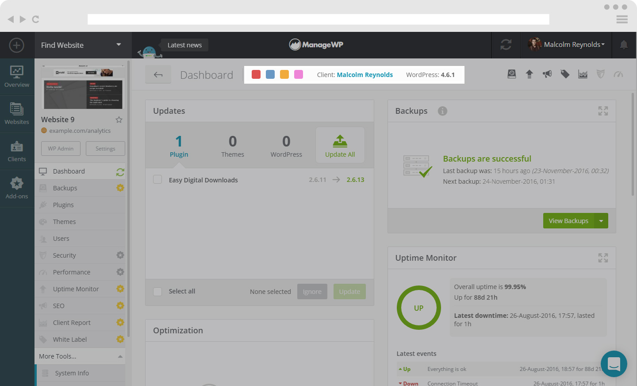This screenshot has height=386, width=637.
Task: Select Client Report in site menu
Action: (x=80, y=323)
